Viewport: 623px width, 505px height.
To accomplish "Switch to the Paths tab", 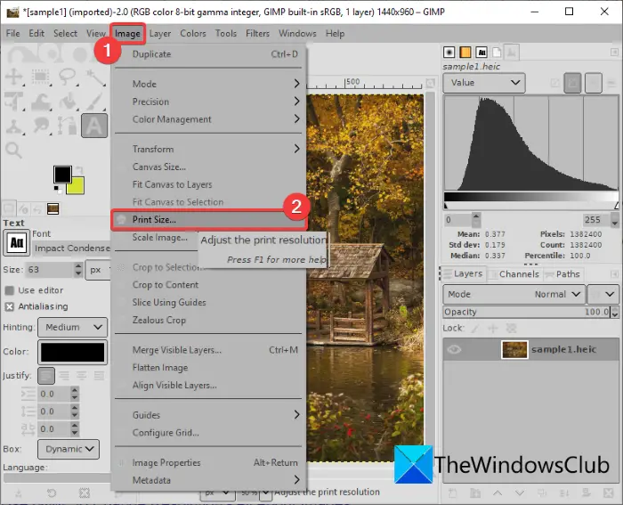I will tap(563, 274).
